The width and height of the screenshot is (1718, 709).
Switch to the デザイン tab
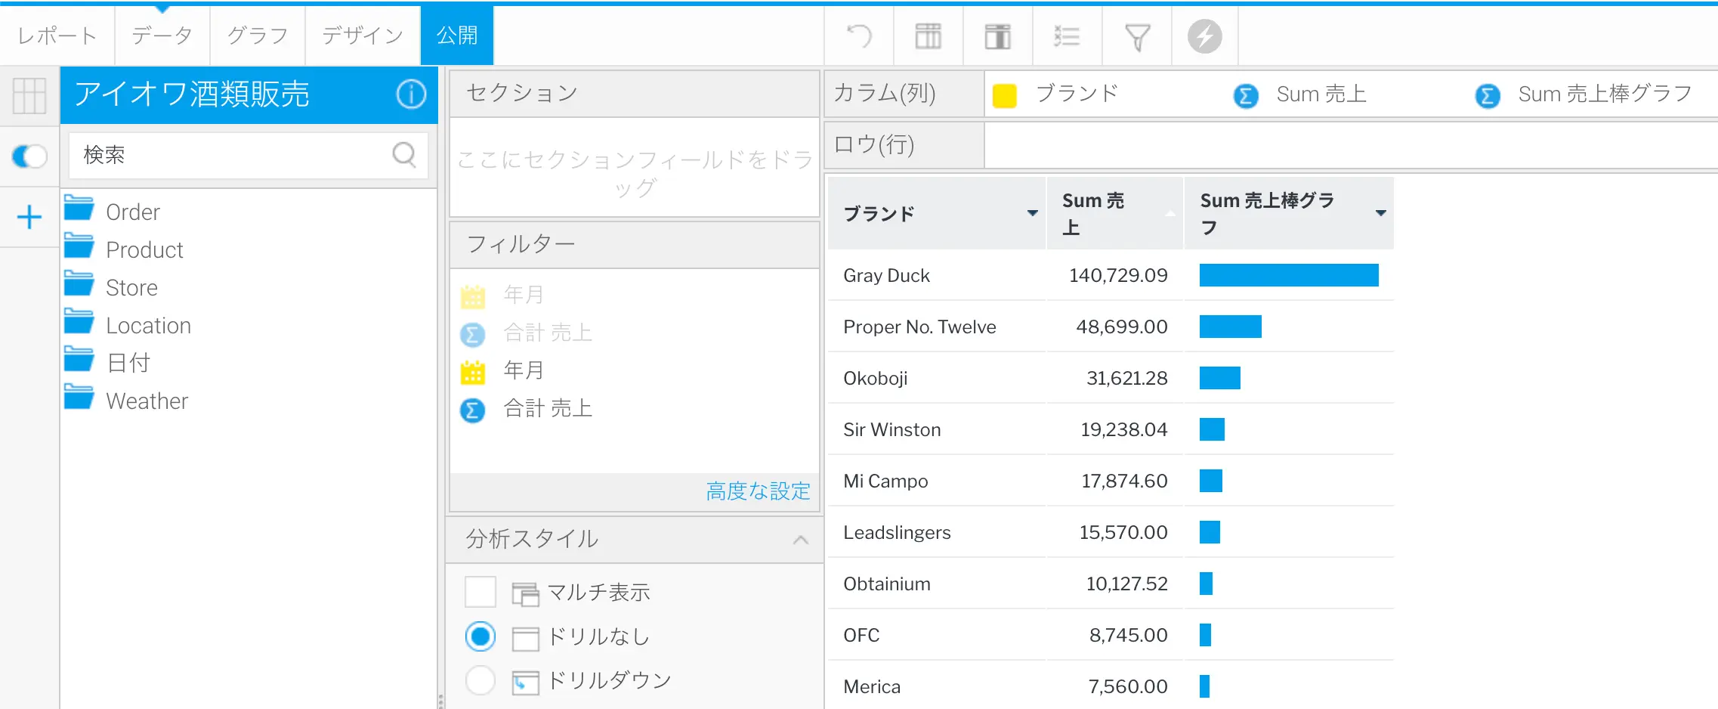point(363,36)
